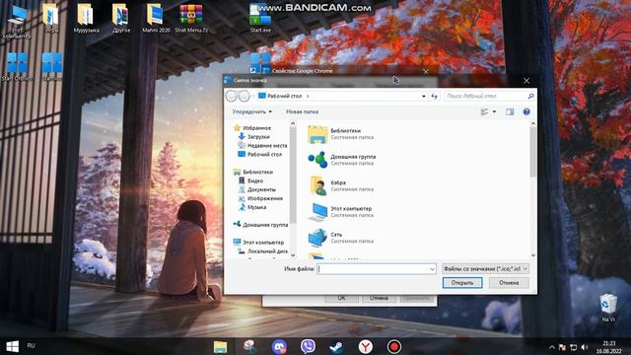Click the taskbar clock showing 21:23
Viewport: 631px width, 355px height.
[609, 347]
